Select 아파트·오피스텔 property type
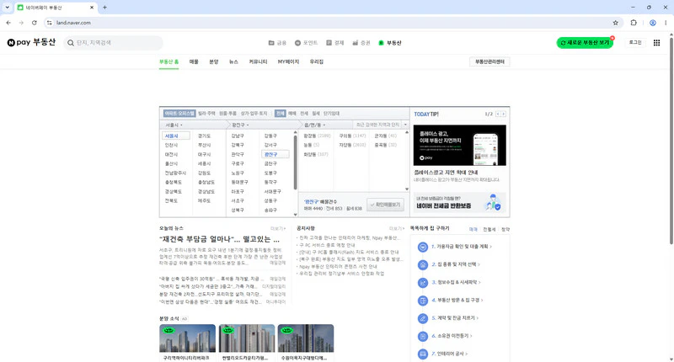The image size is (674, 362). 179,114
